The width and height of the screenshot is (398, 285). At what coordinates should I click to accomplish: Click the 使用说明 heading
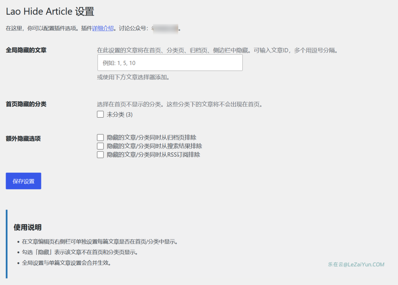click(27, 227)
